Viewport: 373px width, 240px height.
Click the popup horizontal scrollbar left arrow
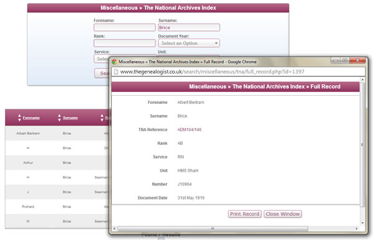114,229
